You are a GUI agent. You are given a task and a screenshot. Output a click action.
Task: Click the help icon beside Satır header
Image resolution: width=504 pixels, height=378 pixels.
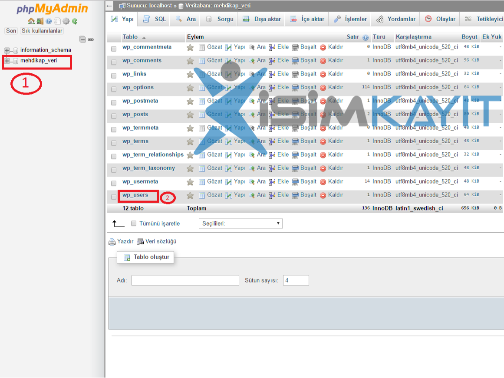tap(366, 37)
